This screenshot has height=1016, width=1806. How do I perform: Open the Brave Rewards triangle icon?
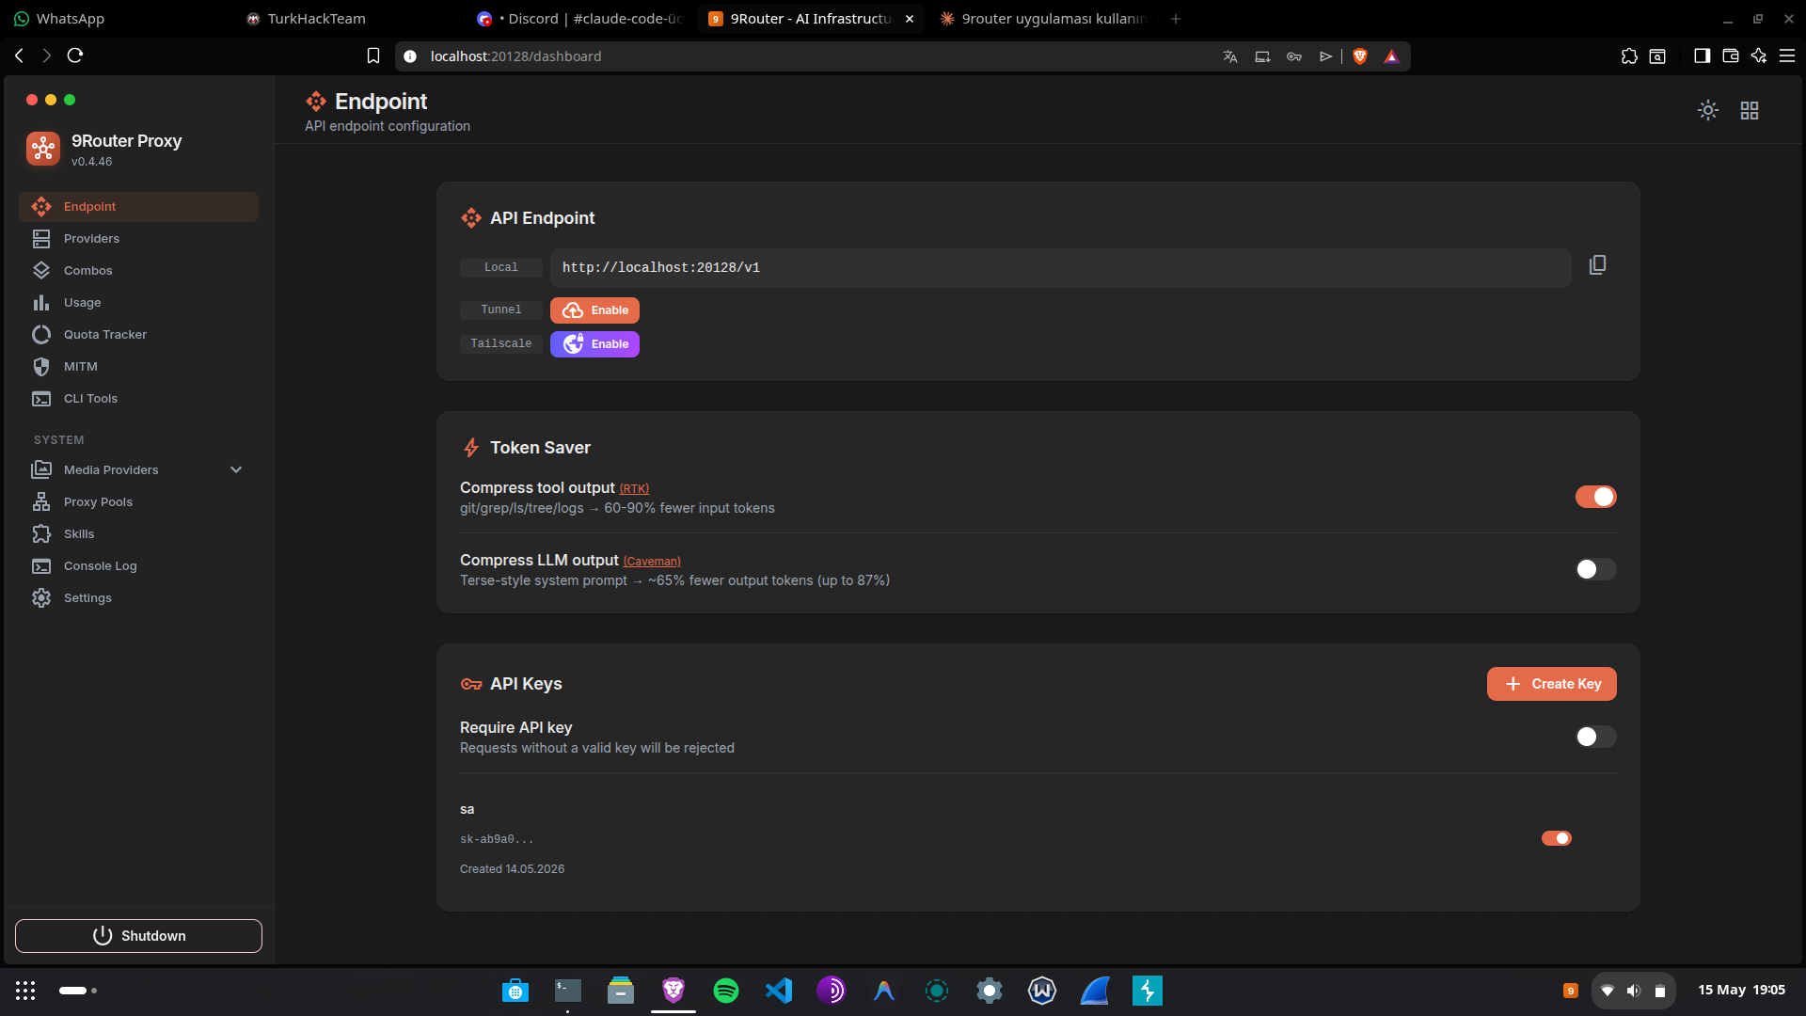click(x=1391, y=56)
